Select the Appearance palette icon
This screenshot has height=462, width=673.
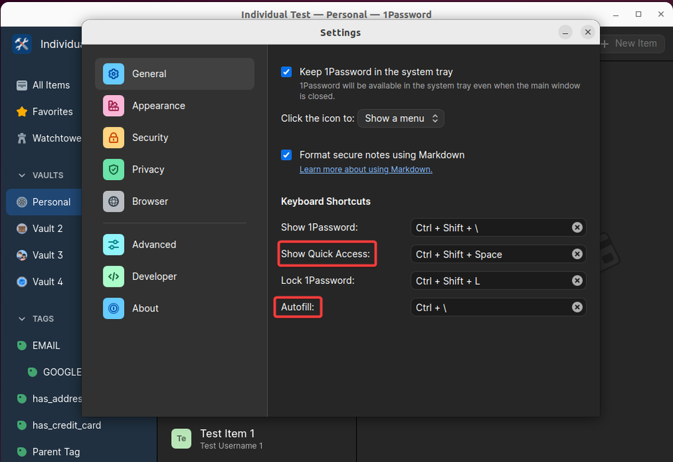(113, 106)
